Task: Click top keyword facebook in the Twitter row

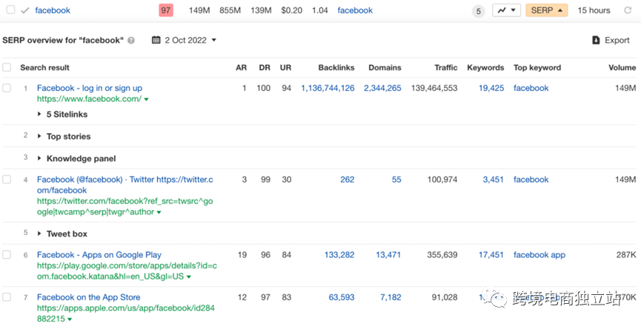Action: (531, 179)
